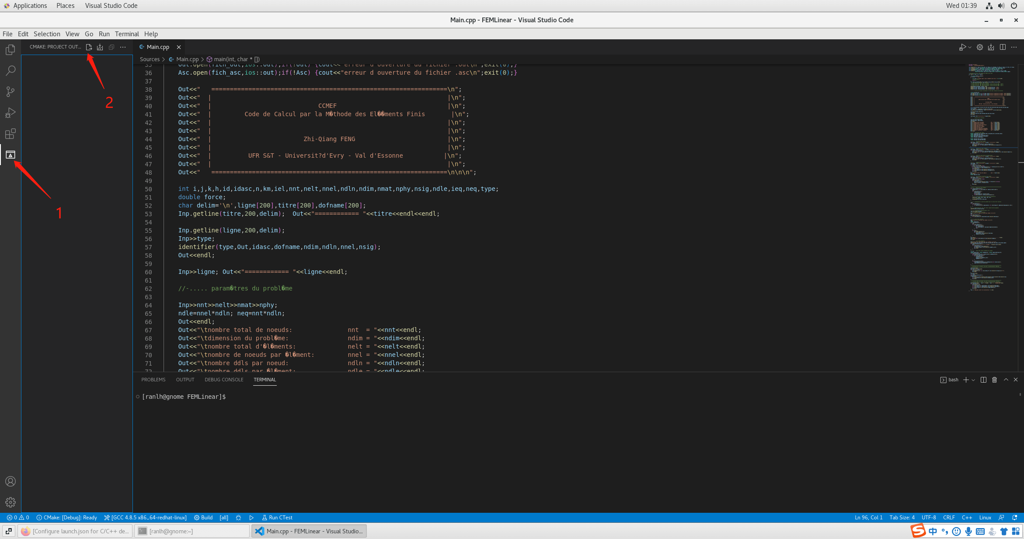Click the Build button in status bar
1024x539 pixels.
[x=203, y=518]
